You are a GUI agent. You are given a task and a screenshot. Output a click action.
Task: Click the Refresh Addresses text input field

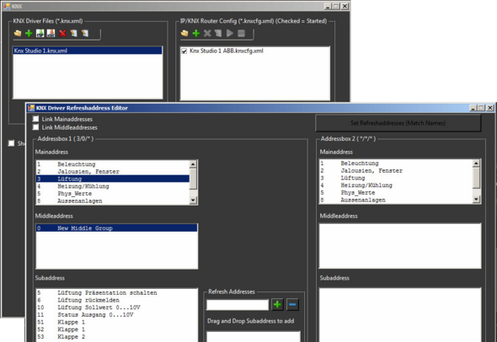point(238,305)
